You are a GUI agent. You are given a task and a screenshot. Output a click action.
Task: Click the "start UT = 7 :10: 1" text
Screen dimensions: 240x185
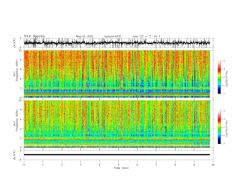click(x=146, y=36)
